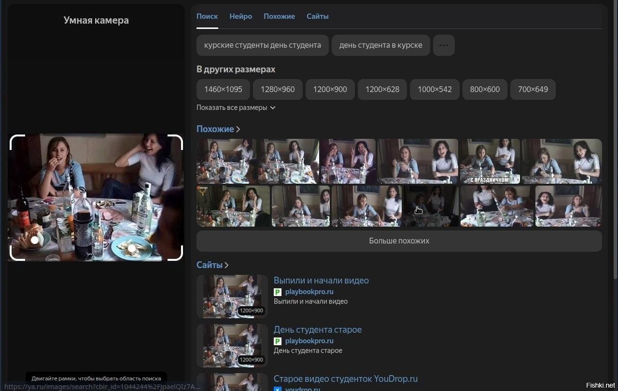
Task: Choose the 1000×542 size
Action: pos(435,89)
